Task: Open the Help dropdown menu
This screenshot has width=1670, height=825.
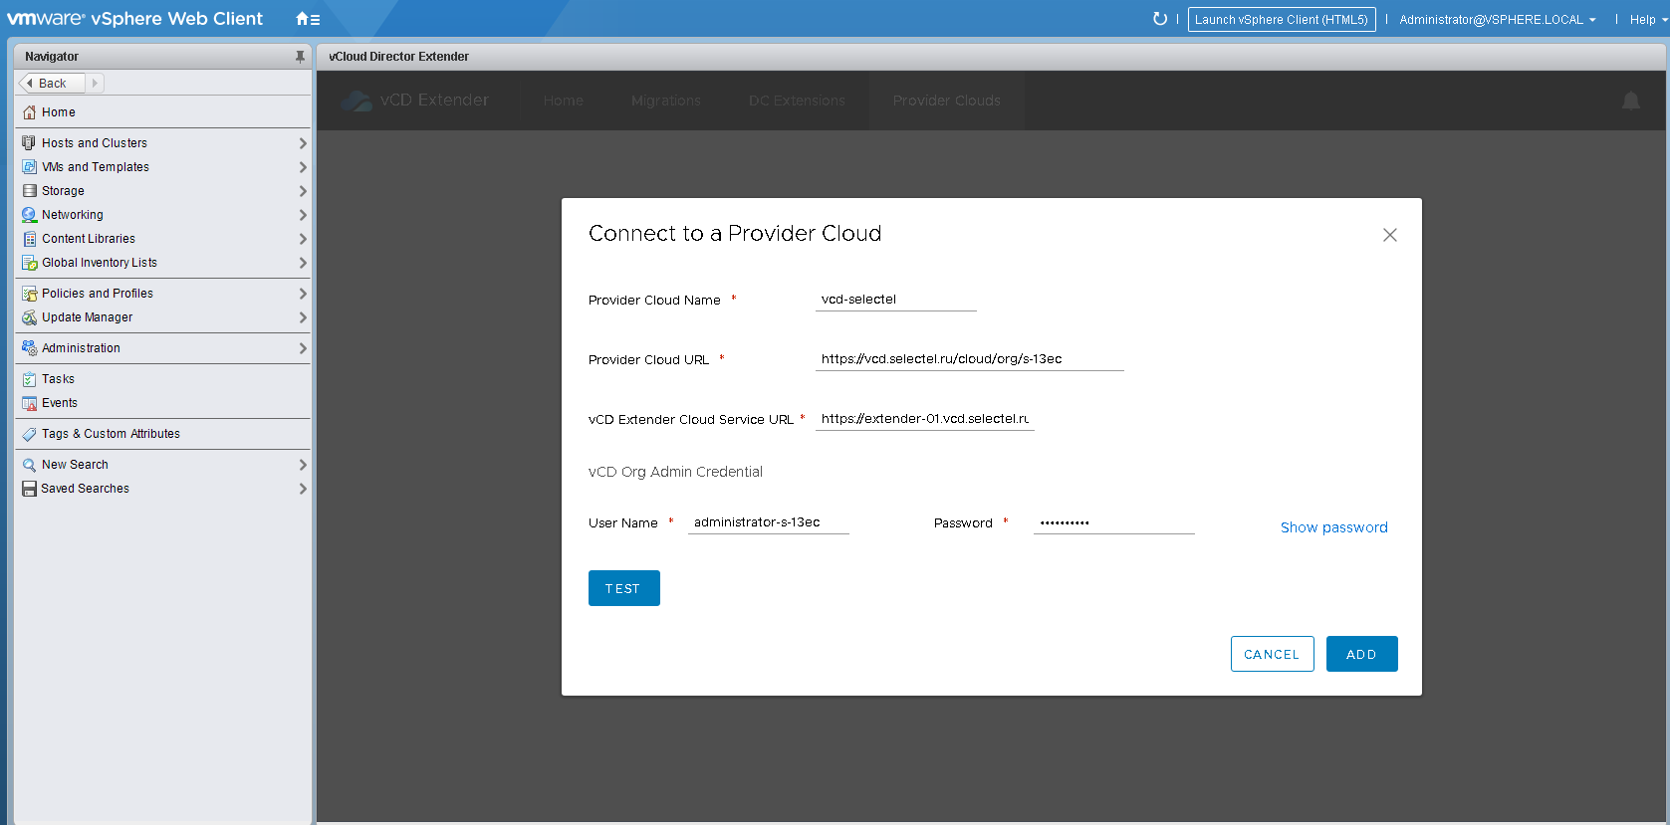Action: coord(1648,20)
